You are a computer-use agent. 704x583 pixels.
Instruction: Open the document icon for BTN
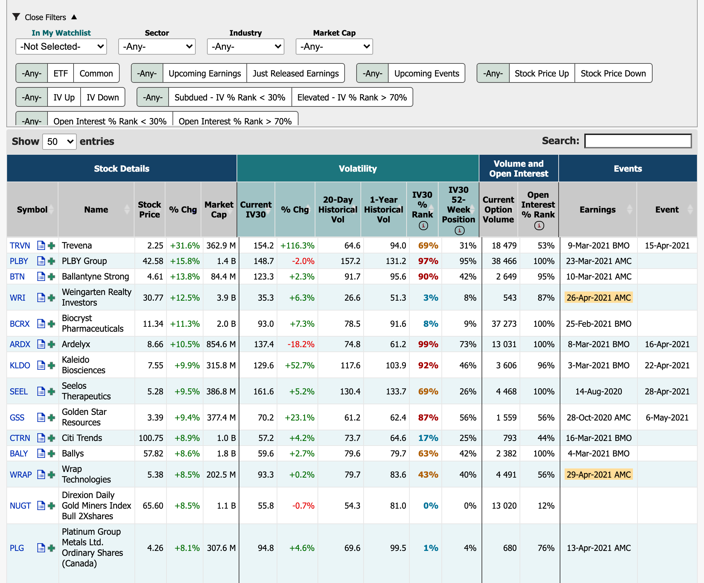point(41,277)
